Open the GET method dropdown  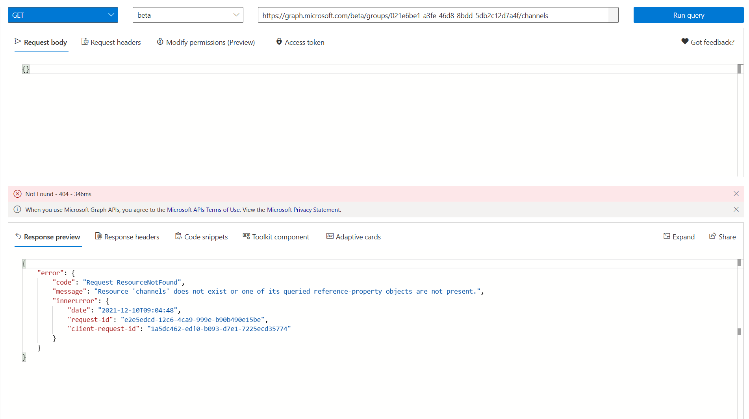(63, 15)
